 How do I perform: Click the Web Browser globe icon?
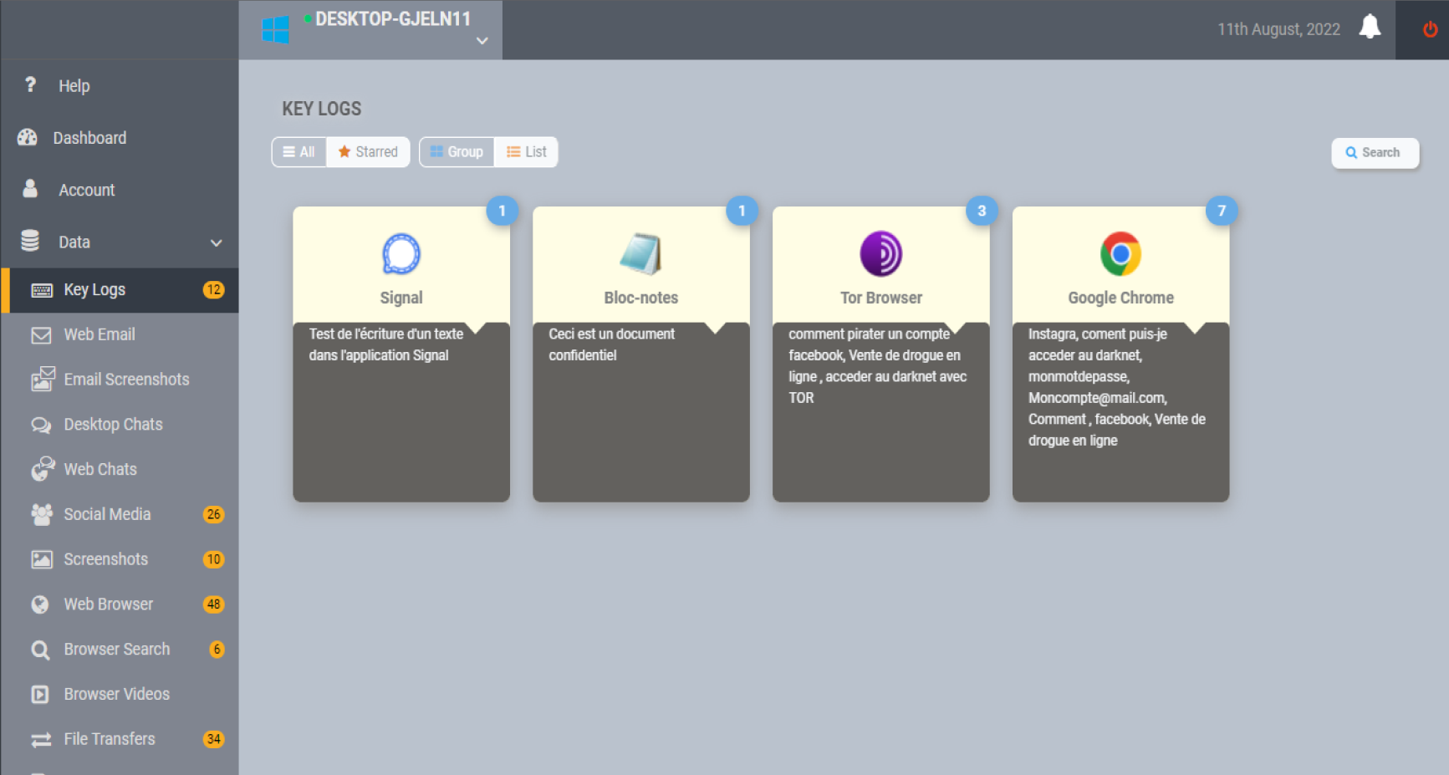[x=40, y=604]
